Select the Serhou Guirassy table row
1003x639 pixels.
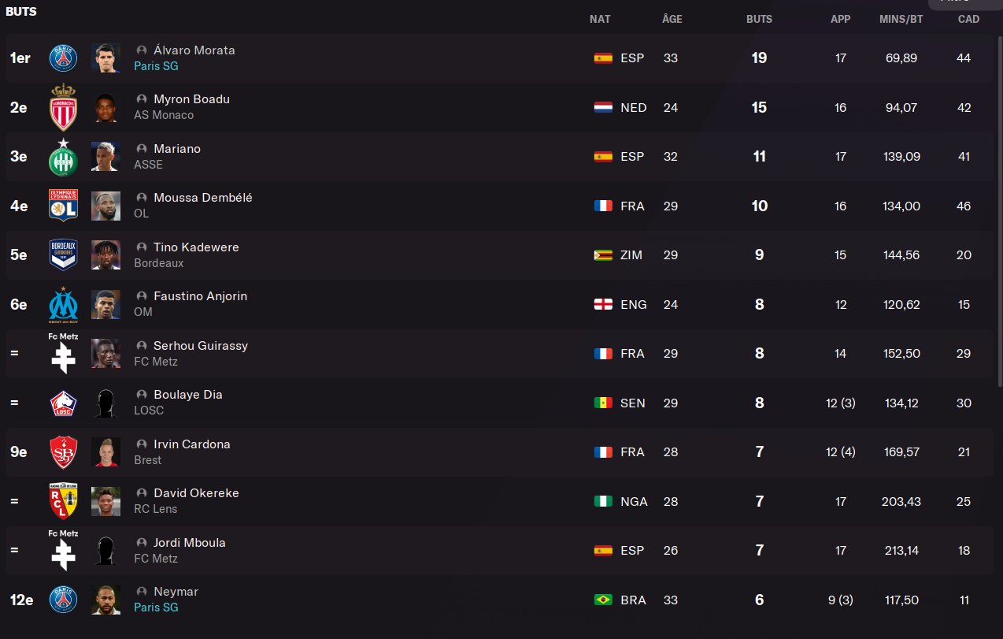[500, 354]
